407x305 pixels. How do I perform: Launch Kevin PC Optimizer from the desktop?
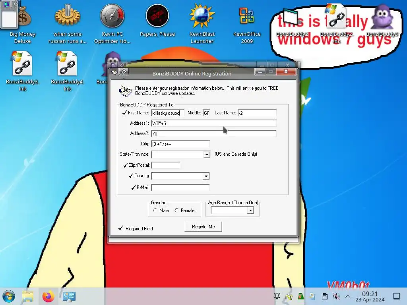coord(112,25)
